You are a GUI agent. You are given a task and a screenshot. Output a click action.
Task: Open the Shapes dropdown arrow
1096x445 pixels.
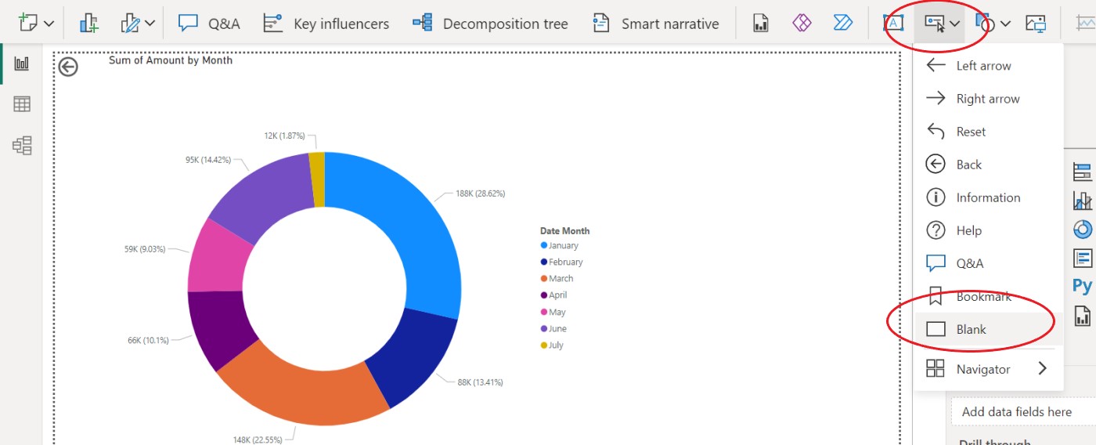[x=1006, y=24]
